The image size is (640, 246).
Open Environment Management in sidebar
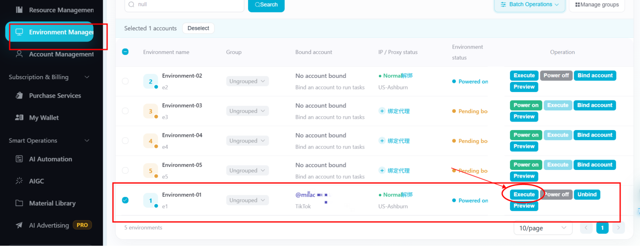pos(50,32)
